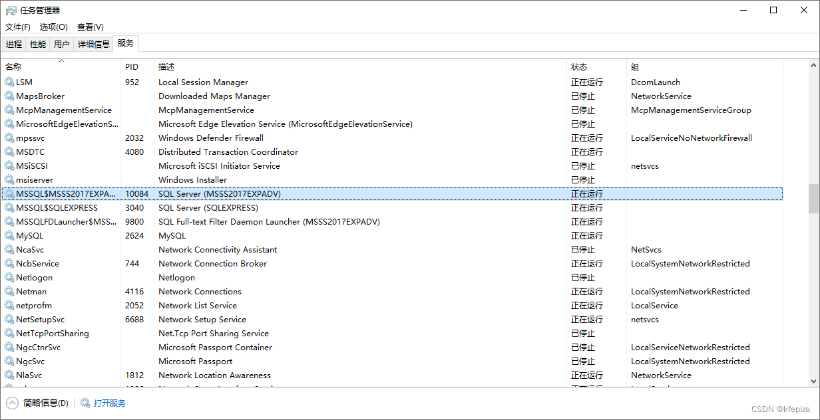This screenshot has height=420, width=820.
Task: Sort by the 组 column header
Action: coord(705,67)
